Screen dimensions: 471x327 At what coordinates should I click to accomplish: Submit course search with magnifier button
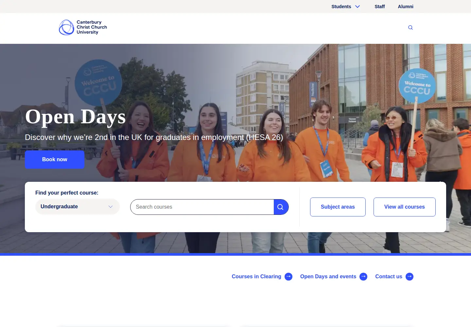pos(281,207)
